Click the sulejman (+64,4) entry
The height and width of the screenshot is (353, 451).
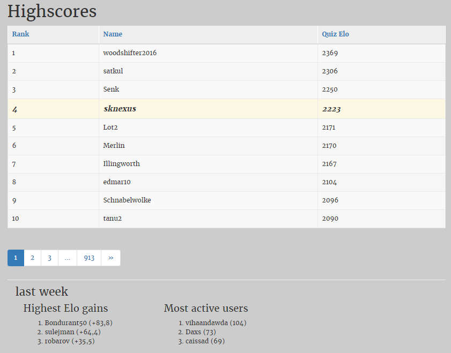(73, 332)
